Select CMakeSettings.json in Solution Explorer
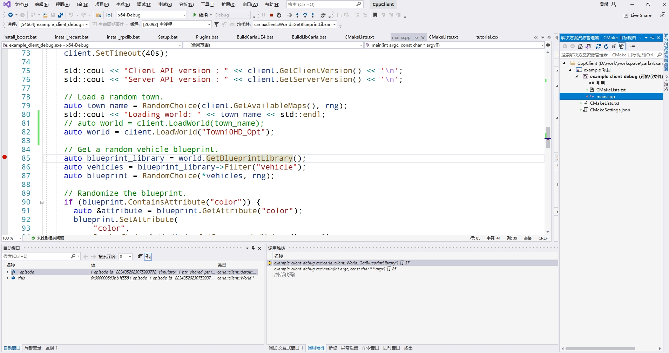The image size is (669, 353). click(x=610, y=110)
